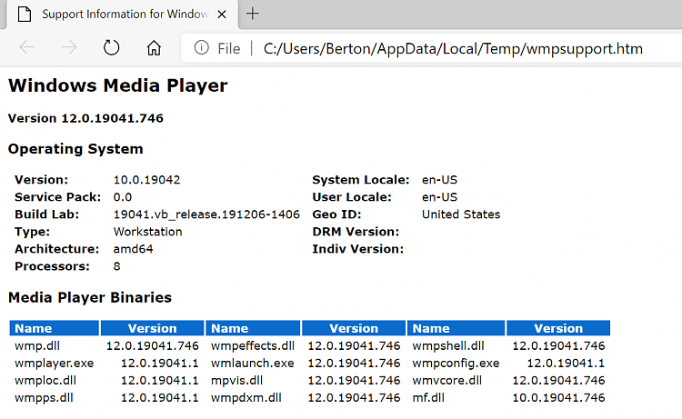Click the Architecture label
The height and width of the screenshot is (419, 682).
click(x=56, y=249)
